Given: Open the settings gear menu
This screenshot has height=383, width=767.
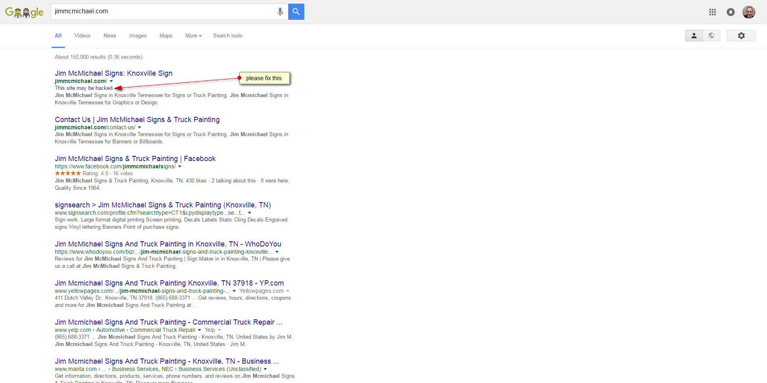Looking at the screenshot, I should [741, 36].
